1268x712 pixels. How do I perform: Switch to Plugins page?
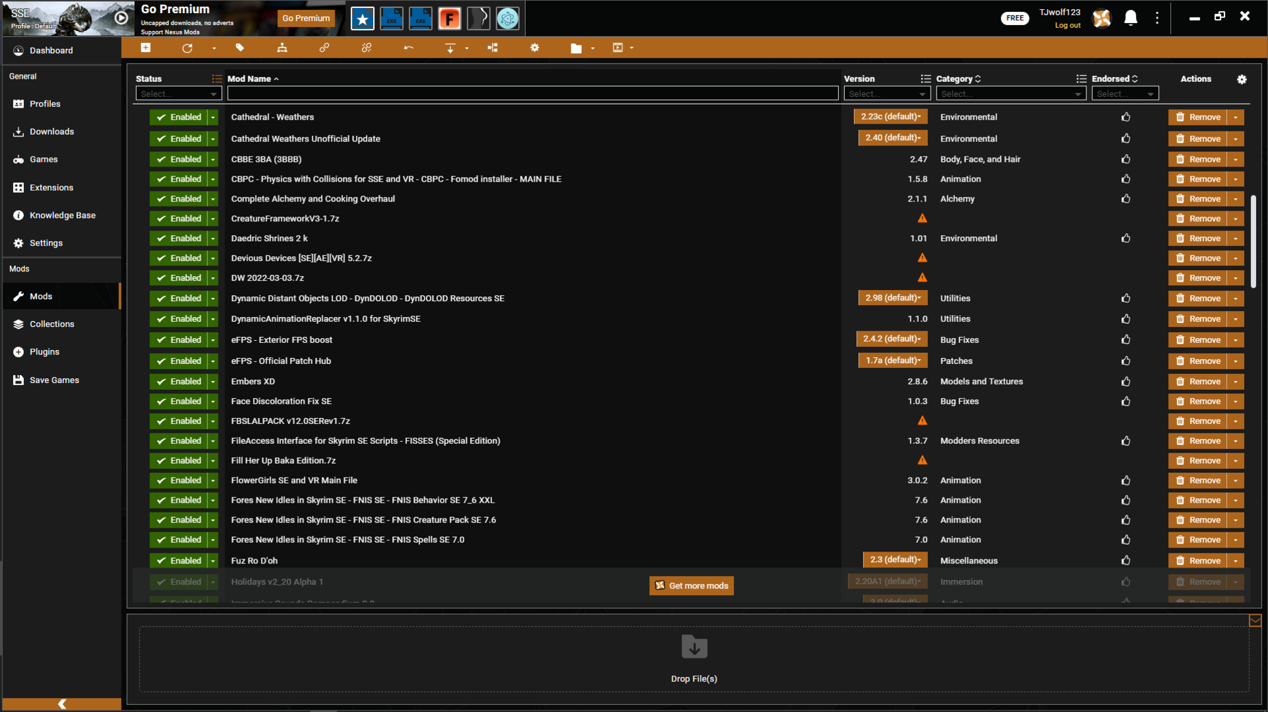point(44,352)
